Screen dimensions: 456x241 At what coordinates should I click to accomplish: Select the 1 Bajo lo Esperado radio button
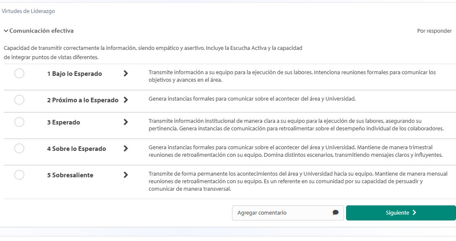19,73
